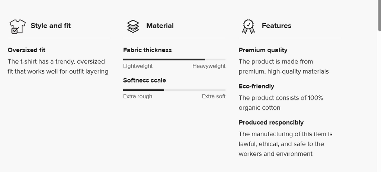Image resolution: width=381 pixels, height=172 pixels.
Task: Click the Extra soft scale label
Action: 214,97
